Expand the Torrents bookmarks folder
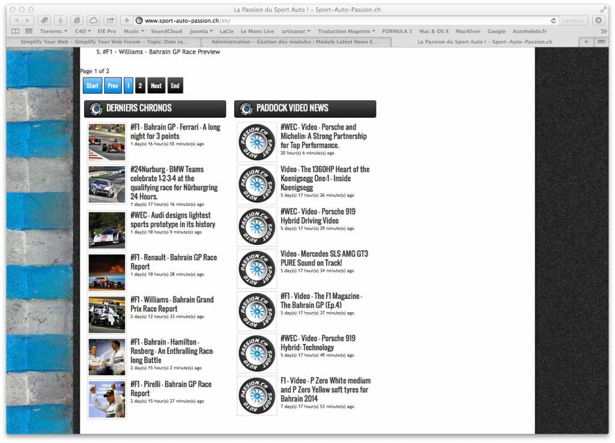615x443 pixels. [53, 31]
